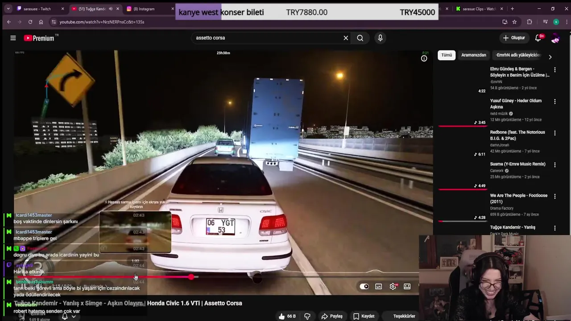Like the video (66 B)

point(287,316)
